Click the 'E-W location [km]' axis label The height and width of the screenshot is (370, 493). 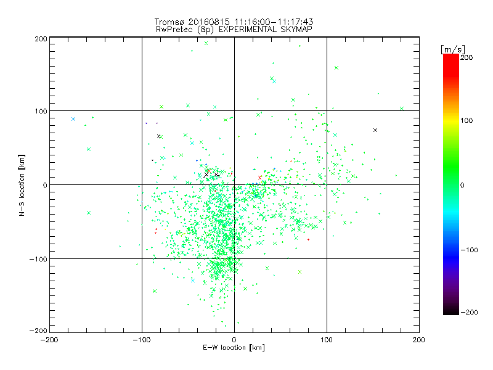[x=234, y=348]
